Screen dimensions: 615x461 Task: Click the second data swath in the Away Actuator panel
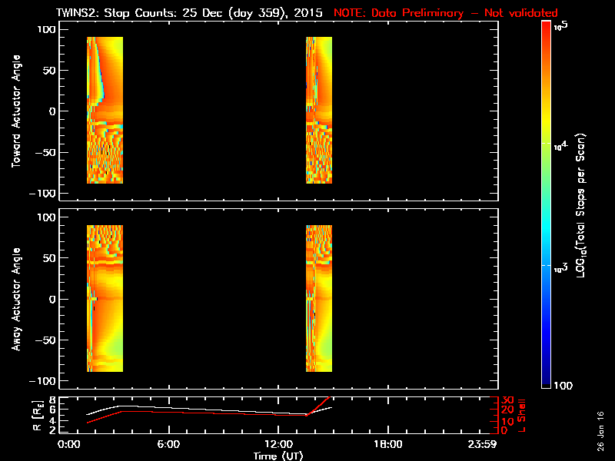pyautogui.click(x=319, y=298)
